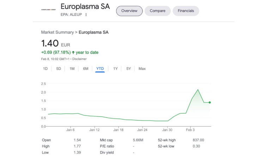Switch chart to 1Y range
The height and width of the screenshot is (157, 268).
(x=115, y=69)
